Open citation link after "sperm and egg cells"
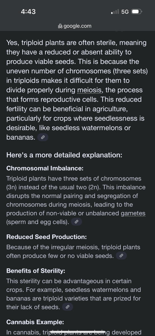The width and height of the screenshot is (155, 336). click(x=76, y=222)
